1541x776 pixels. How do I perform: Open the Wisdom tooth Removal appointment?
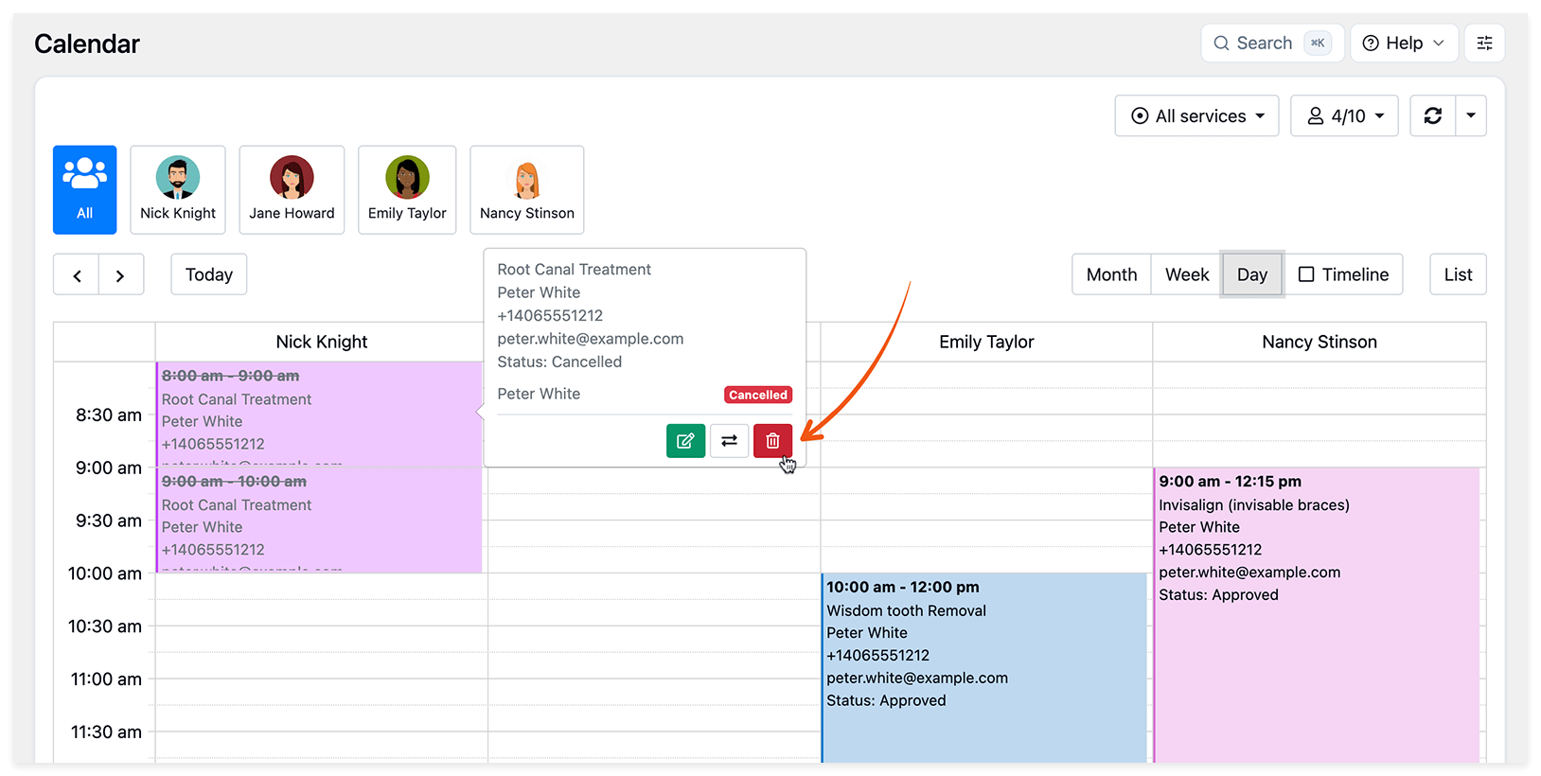(x=984, y=667)
